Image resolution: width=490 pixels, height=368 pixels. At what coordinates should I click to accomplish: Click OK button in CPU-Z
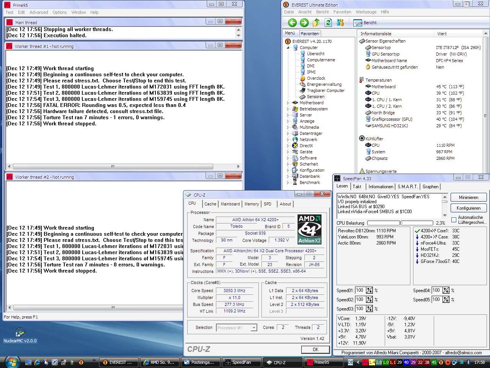[x=315, y=350]
